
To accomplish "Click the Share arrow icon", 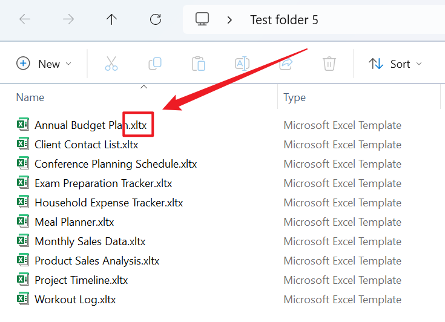I will [286, 64].
